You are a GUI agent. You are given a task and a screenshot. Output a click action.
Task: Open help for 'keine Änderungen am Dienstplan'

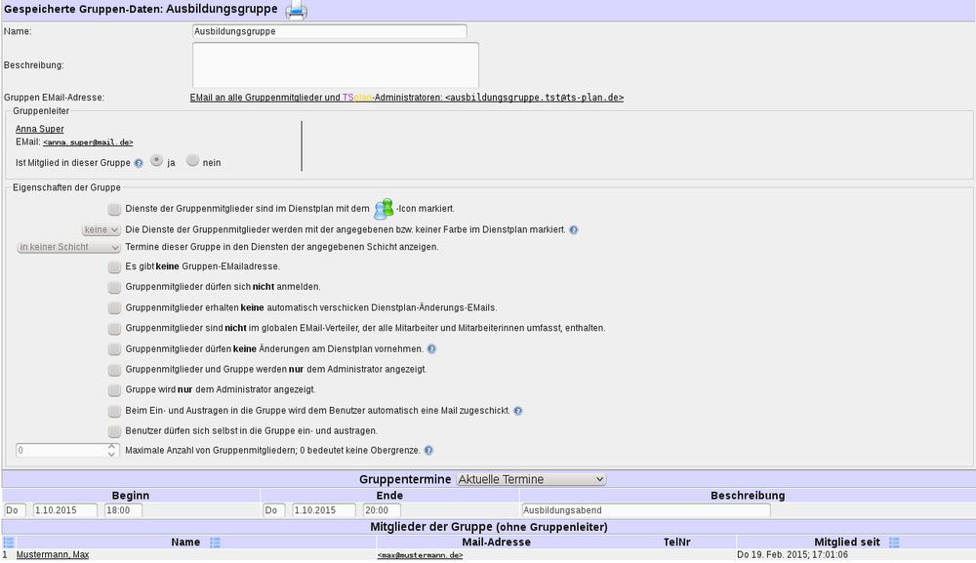431,349
